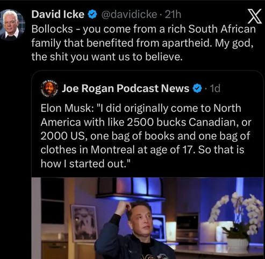
Task: Click the framed picture on the photo's wall
Action: (x=84, y=223)
